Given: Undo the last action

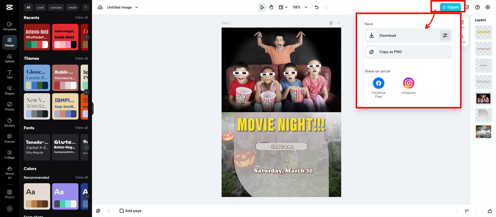Looking at the screenshot, I should pos(317,7).
